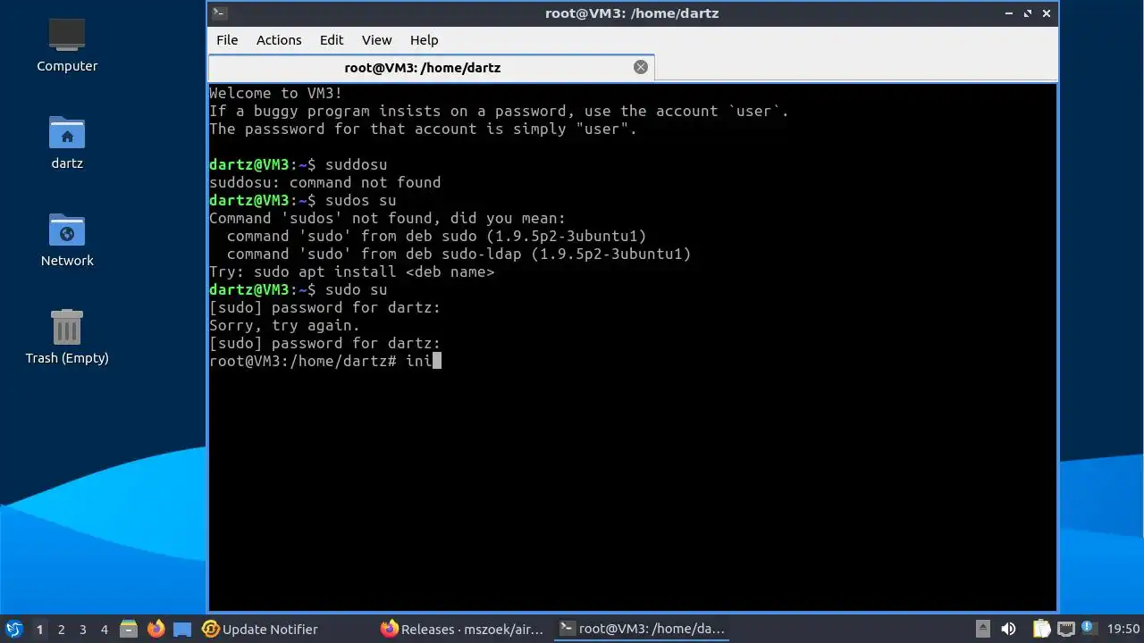Open the network connection tray icon
Image resolution: width=1144 pixels, height=643 pixels.
(x=1065, y=630)
